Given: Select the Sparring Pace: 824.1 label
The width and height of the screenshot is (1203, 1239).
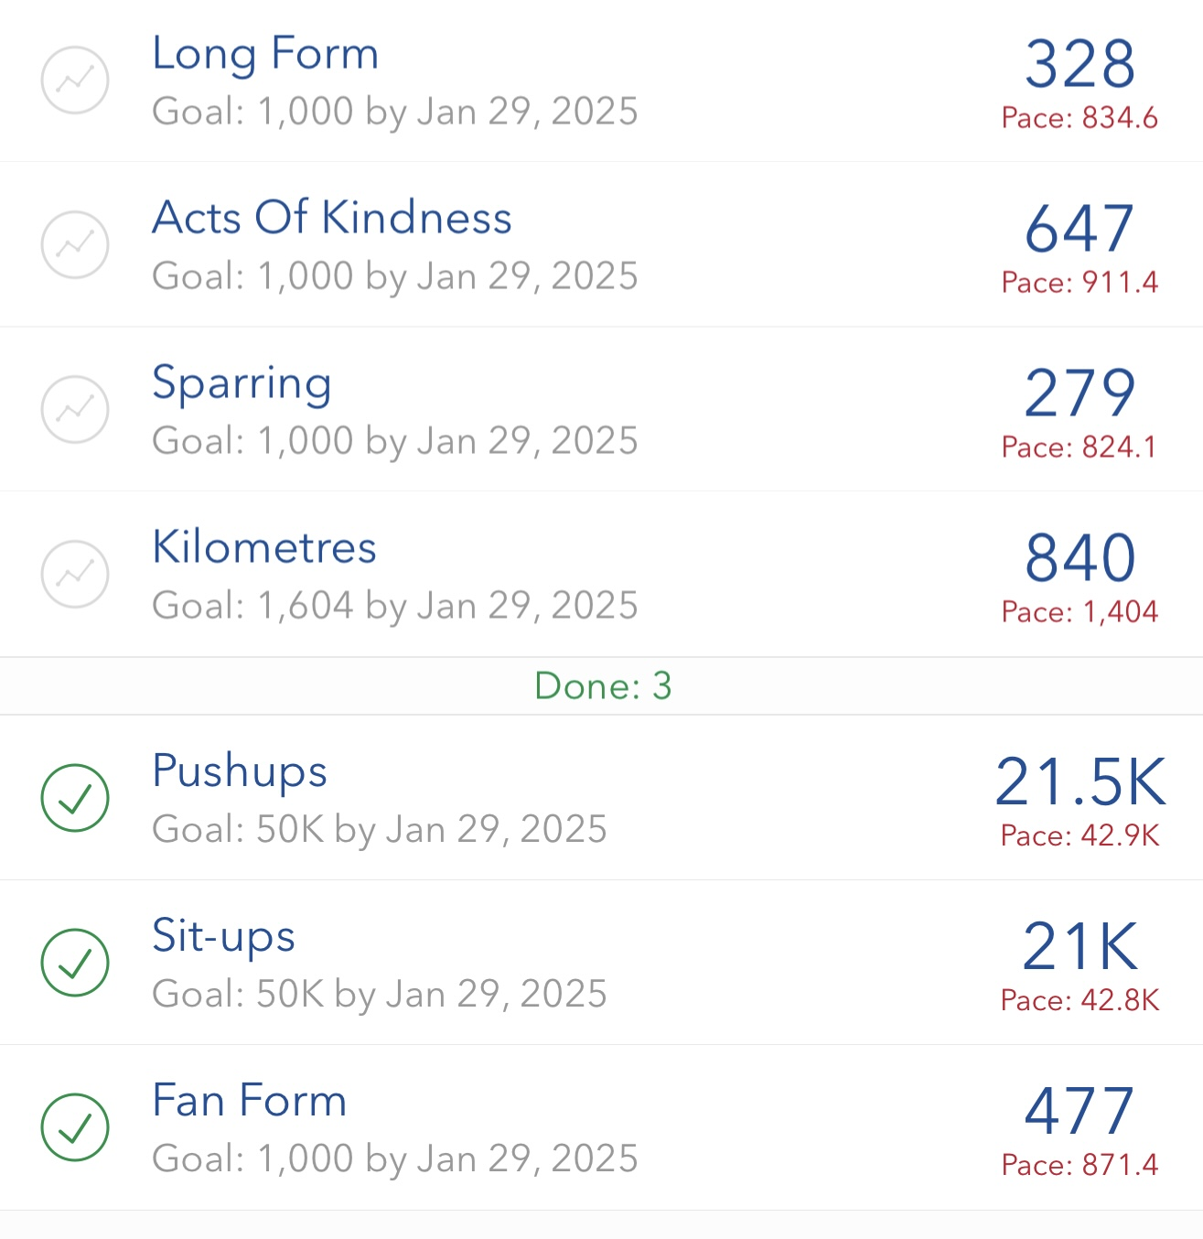Looking at the screenshot, I should [x=1080, y=447].
